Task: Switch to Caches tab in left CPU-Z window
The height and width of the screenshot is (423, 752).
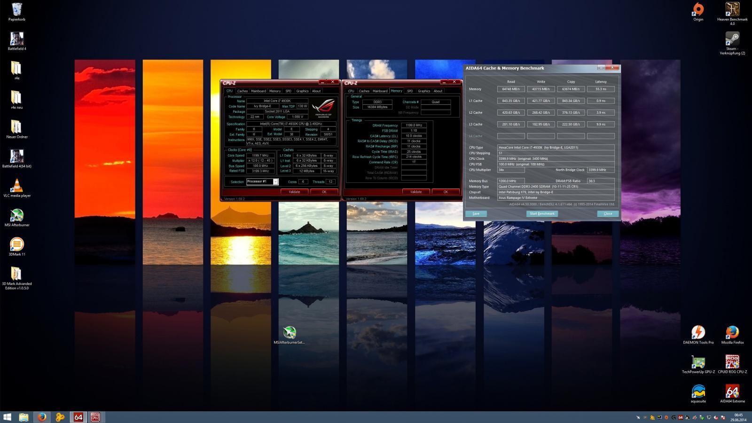Action: (x=243, y=91)
